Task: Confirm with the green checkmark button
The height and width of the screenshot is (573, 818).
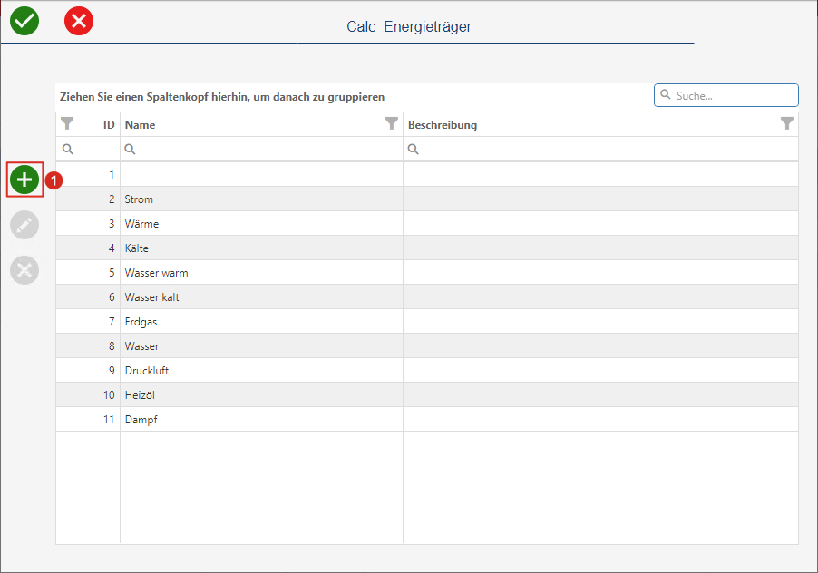Action: 24,21
